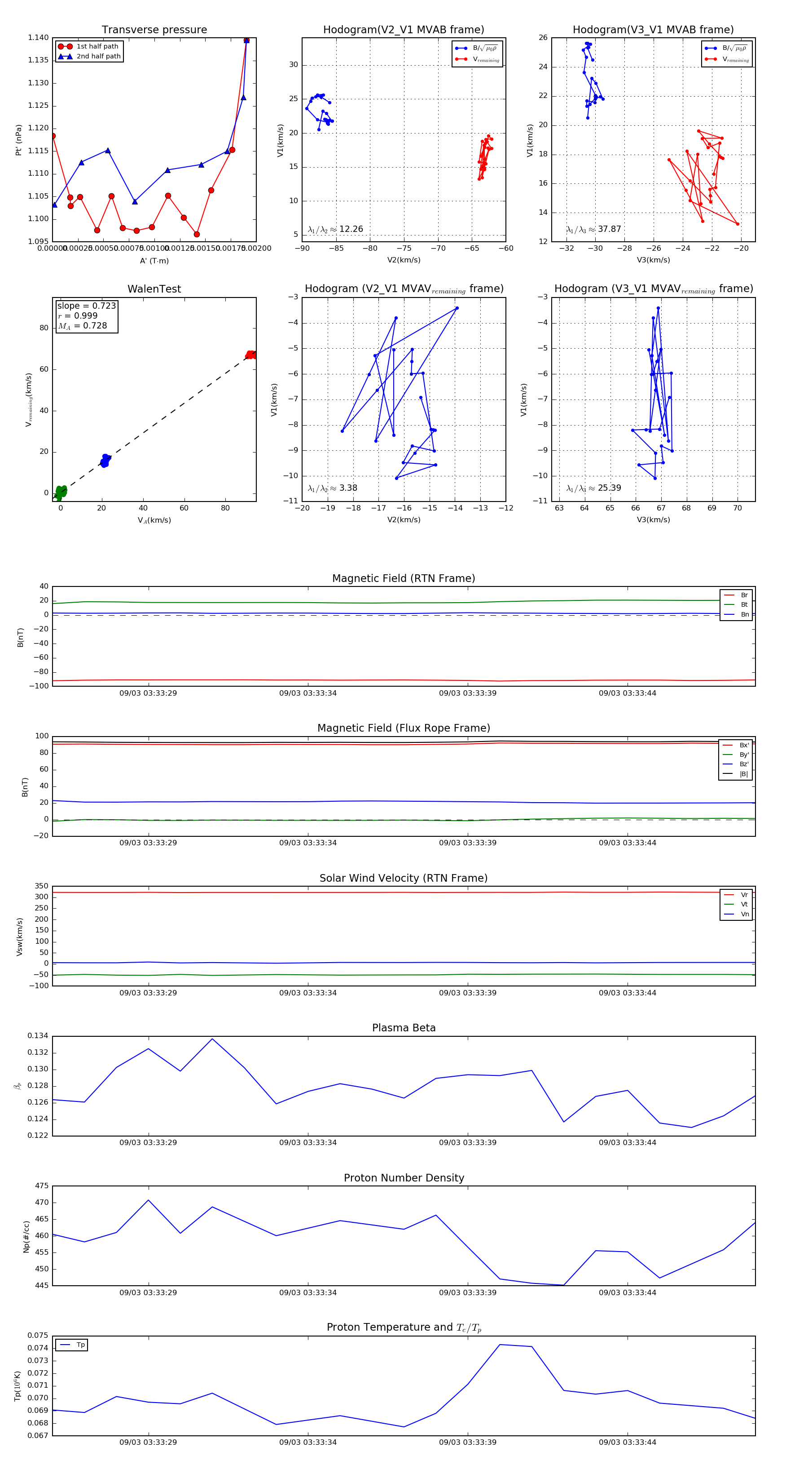Select the Bz' legend entry
Viewport: 808px width, 1483px height.
(736, 764)
